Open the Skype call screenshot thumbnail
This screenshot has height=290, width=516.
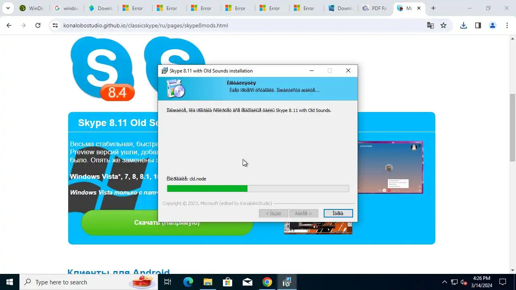coord(390,167)
